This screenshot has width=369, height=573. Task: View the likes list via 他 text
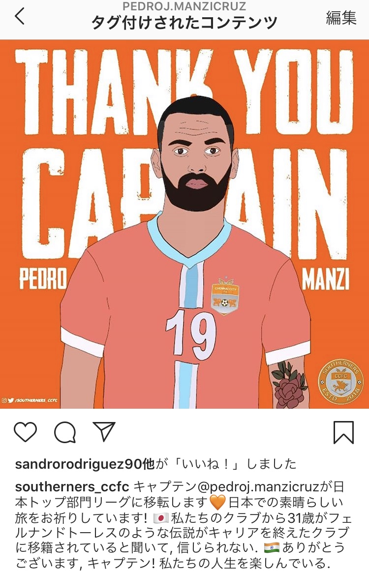[149, 464]
